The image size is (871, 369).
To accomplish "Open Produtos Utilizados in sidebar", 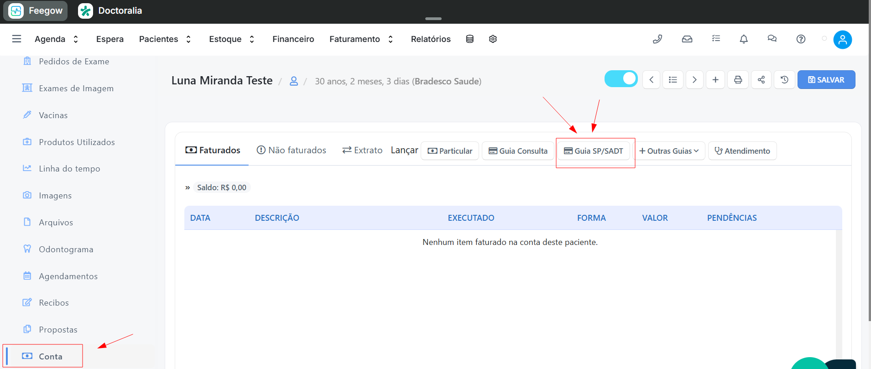I will 77,142.
